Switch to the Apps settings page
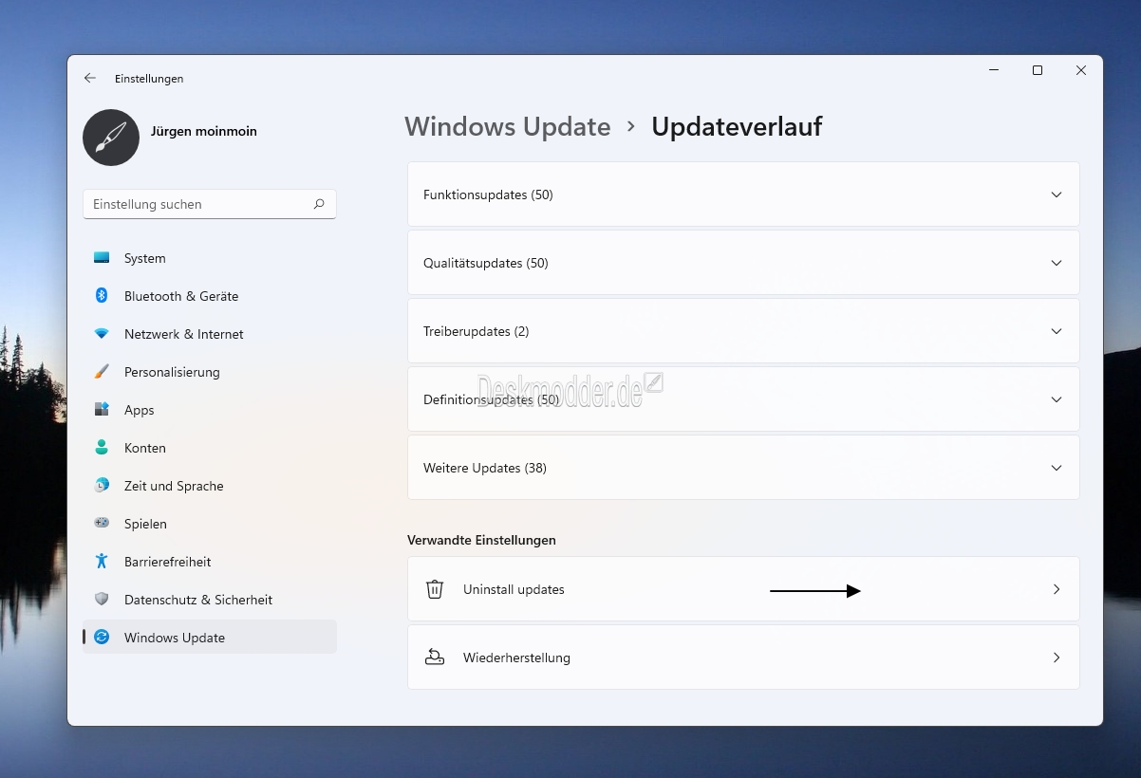The width and height of the screenshot is (1141, 778). tap(210, 410)
